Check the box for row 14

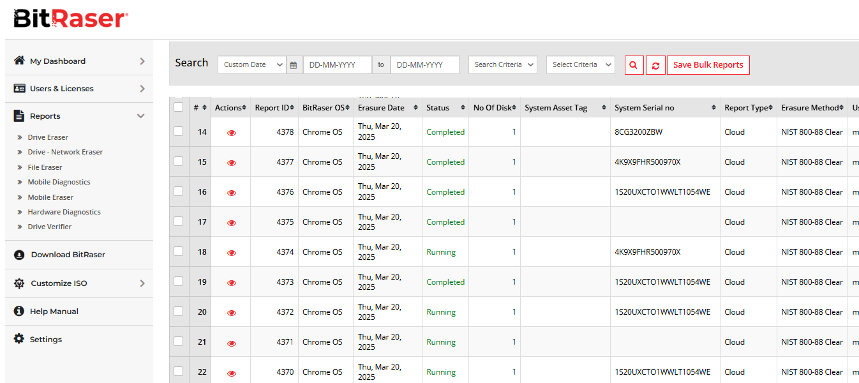[x=179, y=131]
